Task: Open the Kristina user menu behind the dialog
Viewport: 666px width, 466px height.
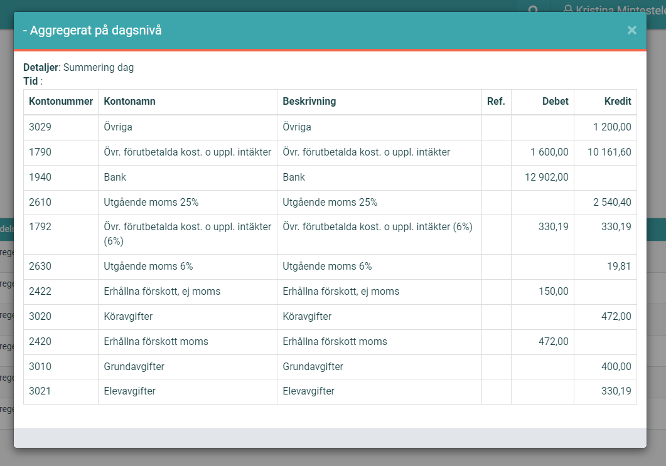Action: click(614, 9)
